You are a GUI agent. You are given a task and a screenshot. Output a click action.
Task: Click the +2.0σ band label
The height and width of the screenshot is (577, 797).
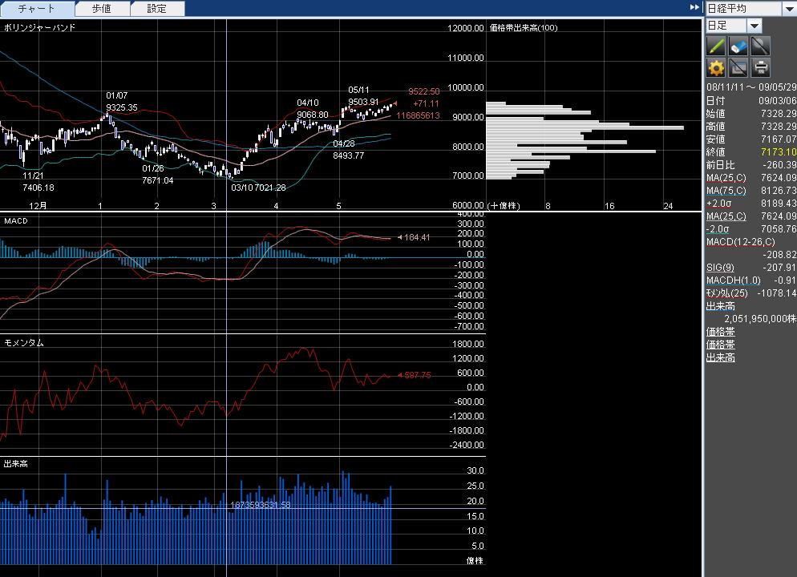pos(718,204)
